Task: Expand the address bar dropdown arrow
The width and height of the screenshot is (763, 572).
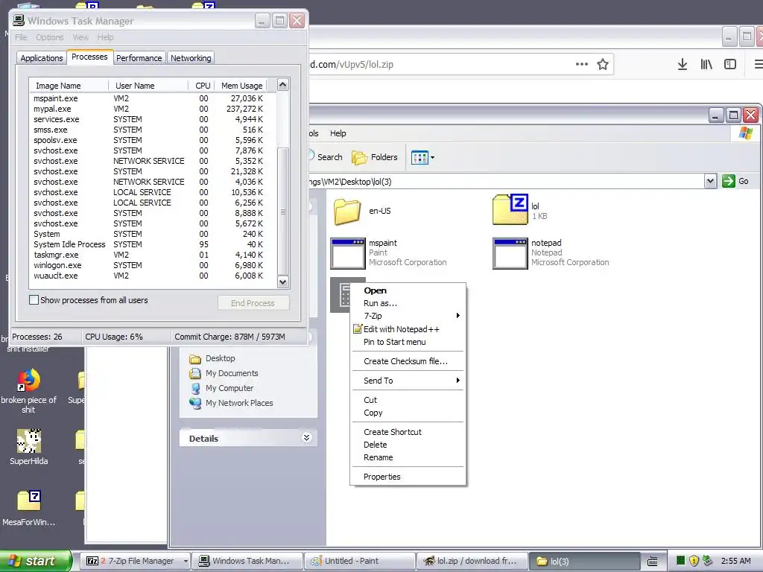Action: 710,181
